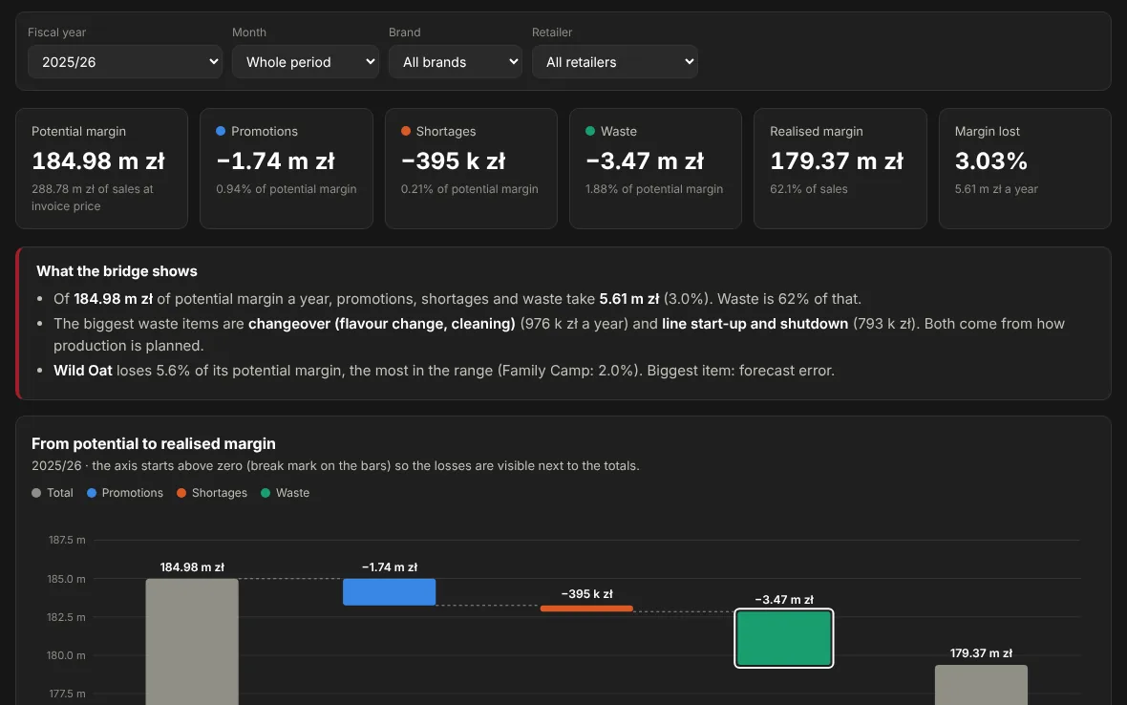The height and width of the screenshot is (705, 1127).
Task: Open the Month dropdown showing Whole period
Action: tap(305, 62)
